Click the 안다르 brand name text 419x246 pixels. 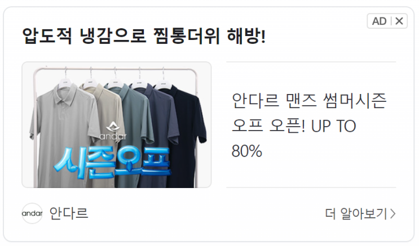(x=69, y=213)
